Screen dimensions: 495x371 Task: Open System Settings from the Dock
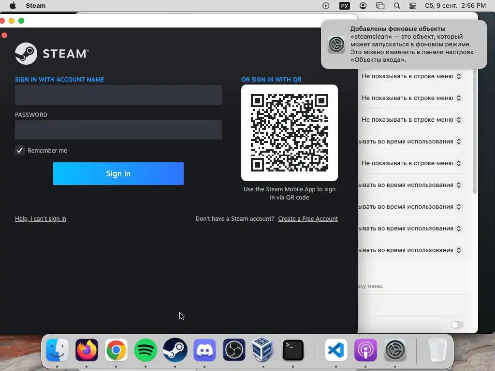[x=395, y=350]
